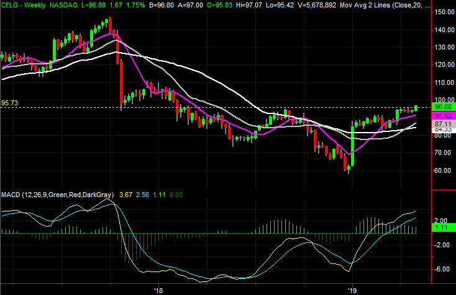The height and width of the screenshot is (295, 456).
Task: Select the MACD (12,26,9) indicator label
Action: click(57, 195)
